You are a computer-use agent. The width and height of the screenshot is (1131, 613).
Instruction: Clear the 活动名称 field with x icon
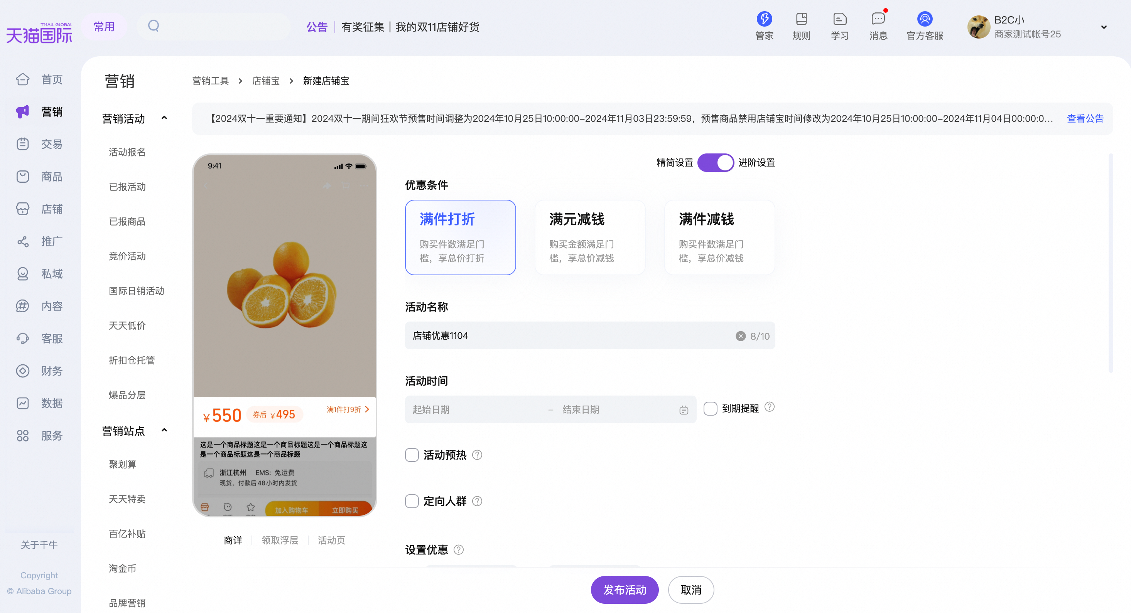[x=740, y=336]
